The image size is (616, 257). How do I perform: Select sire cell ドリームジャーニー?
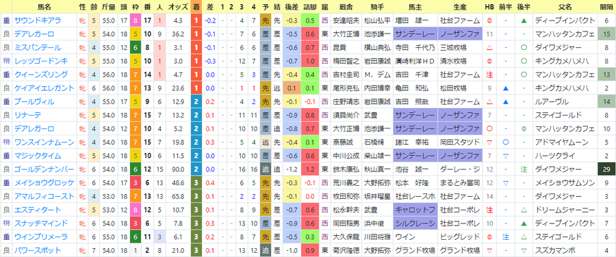pyautogui.click(x=565, y=210)
